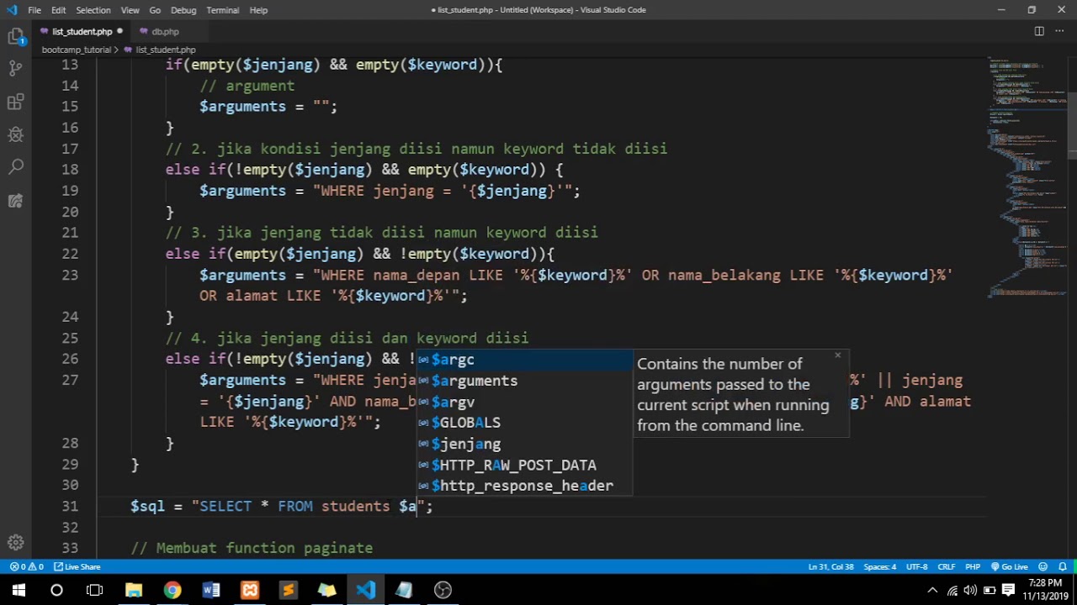This screenshot has width=1077, height=605.
Task: Select $argc suggestion in autocomplete list
Action: pos(525,360)
